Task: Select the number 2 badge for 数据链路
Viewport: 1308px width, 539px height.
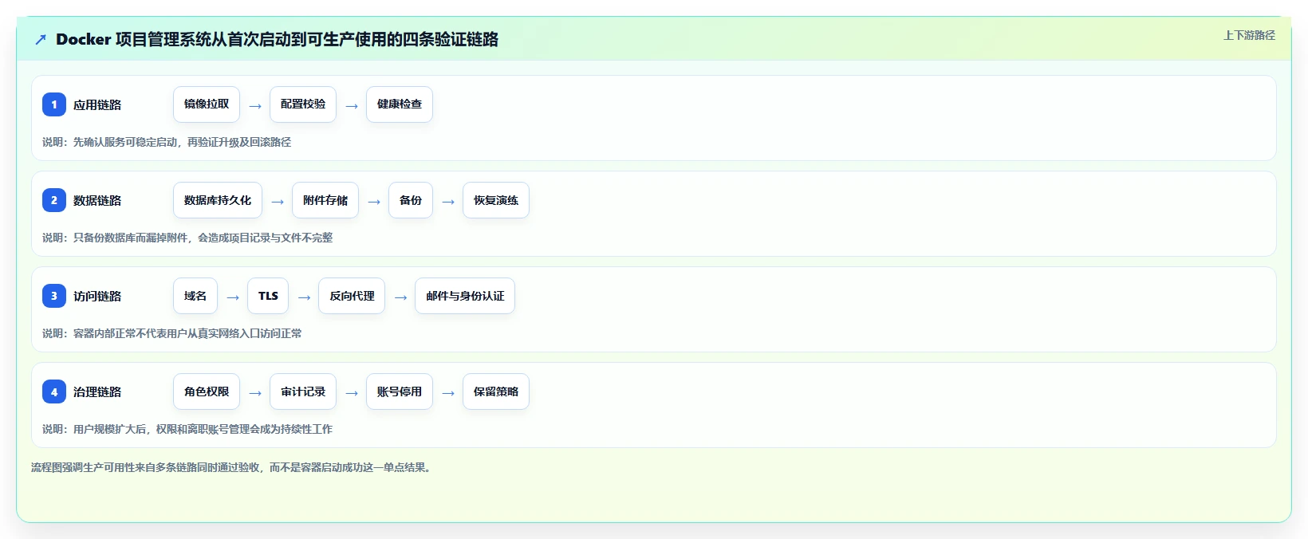Action: (x=54, y=200)
